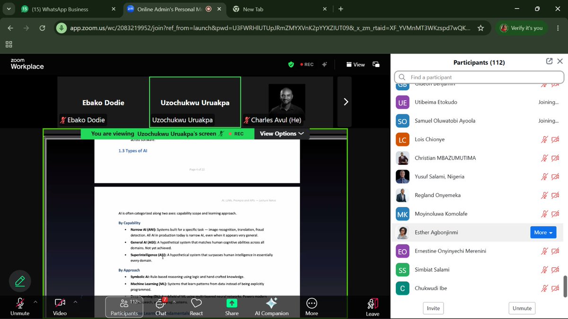Click Yusuf Salami video off icon
This screenshot has height=319, width=568.
(x=556, y=177)
